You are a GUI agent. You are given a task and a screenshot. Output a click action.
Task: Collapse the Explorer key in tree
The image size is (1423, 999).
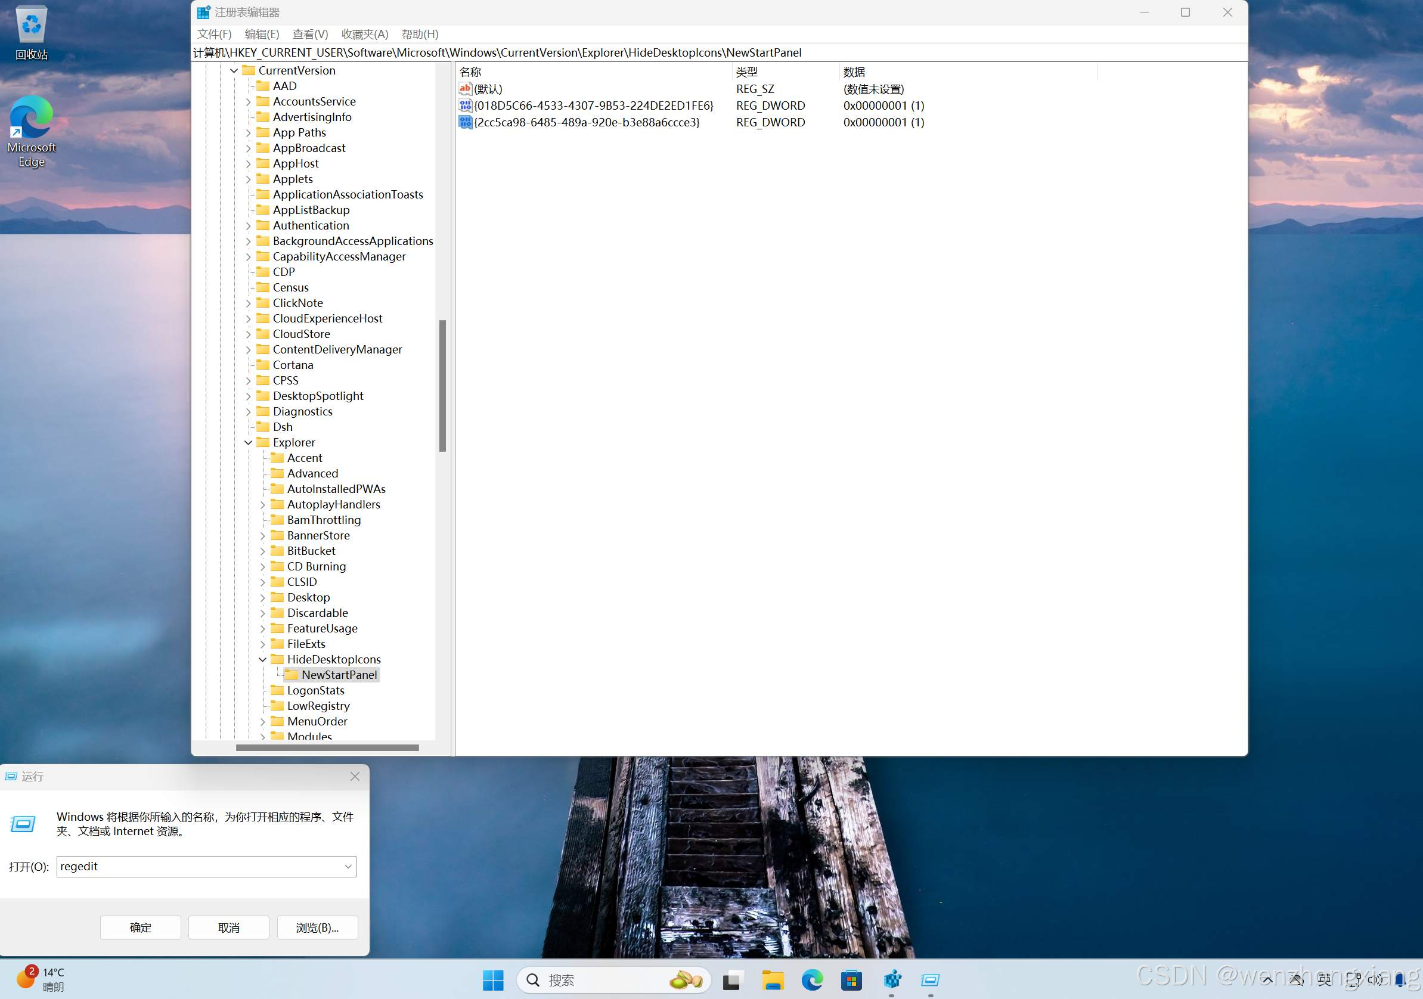[248, 442]
